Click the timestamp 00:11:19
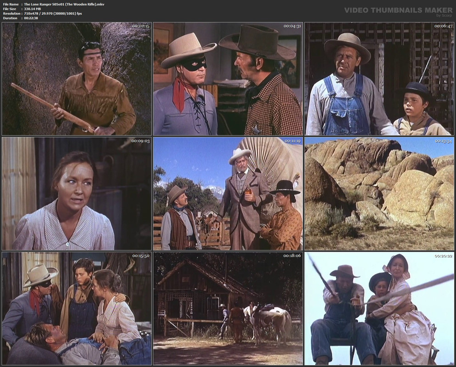The image size is (456, 367). pos(293,141)
